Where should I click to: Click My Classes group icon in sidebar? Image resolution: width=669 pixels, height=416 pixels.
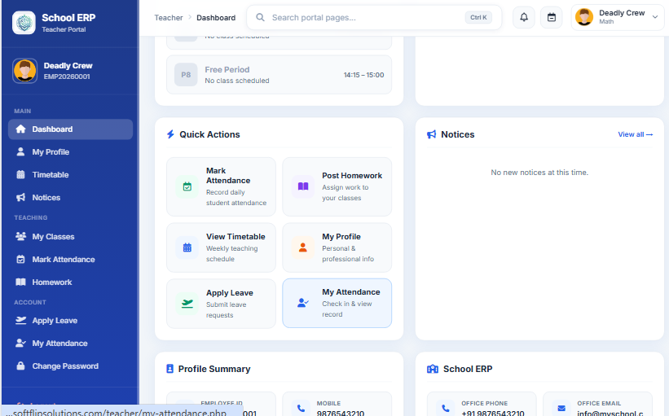(x=20, y=237)
